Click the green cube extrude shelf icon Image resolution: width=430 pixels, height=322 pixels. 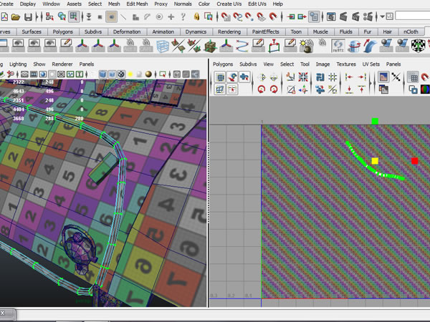(211, 46)
